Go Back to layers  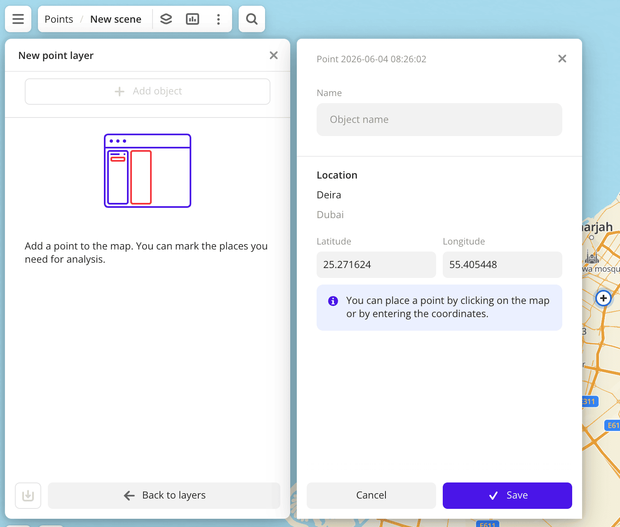(164, 495)
